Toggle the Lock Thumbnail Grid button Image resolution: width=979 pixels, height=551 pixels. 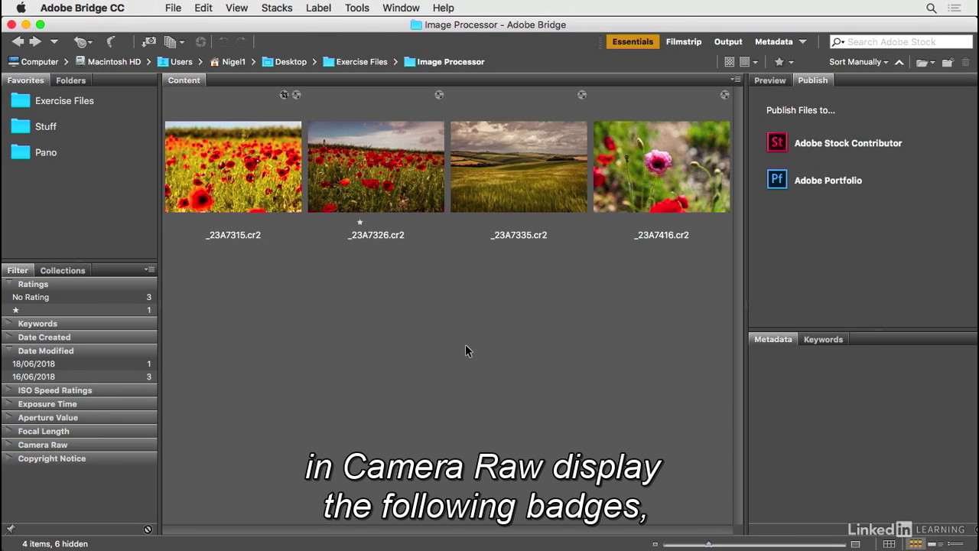889,544
